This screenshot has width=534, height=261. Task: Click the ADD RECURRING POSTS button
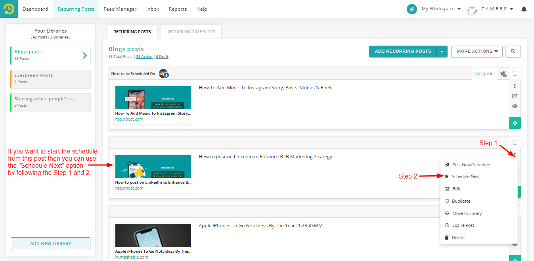tap(403, 52)
